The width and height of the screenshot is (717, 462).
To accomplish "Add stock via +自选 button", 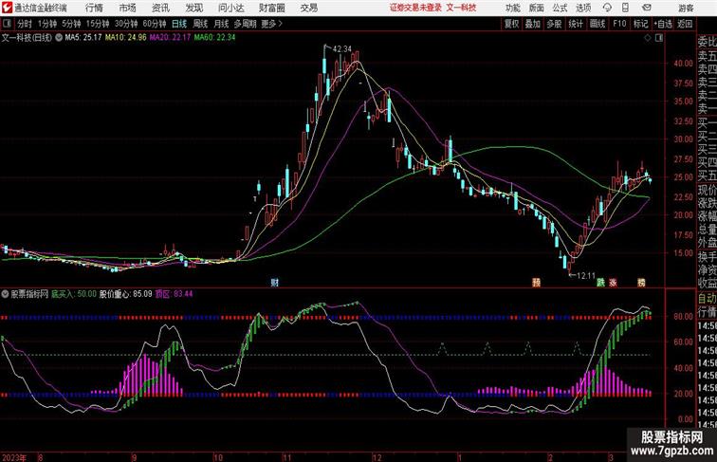I will (663, 24).
